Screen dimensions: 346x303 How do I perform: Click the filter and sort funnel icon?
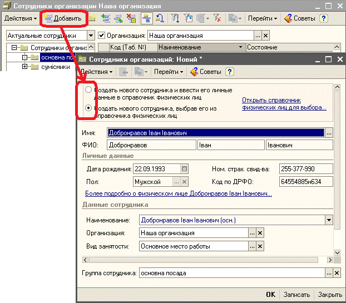[x=175, y=18]
